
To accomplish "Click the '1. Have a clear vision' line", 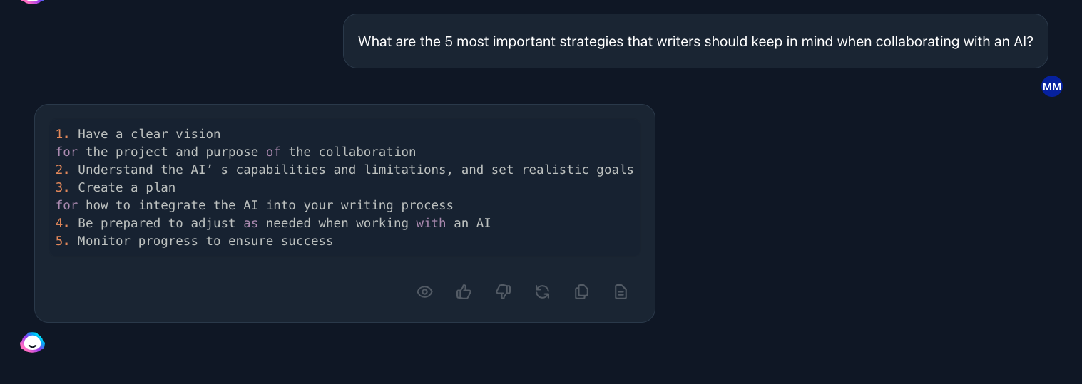I will pyautogui.click(x=138, y=134).
